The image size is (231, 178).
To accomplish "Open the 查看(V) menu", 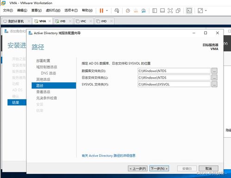I will point(37,11).
